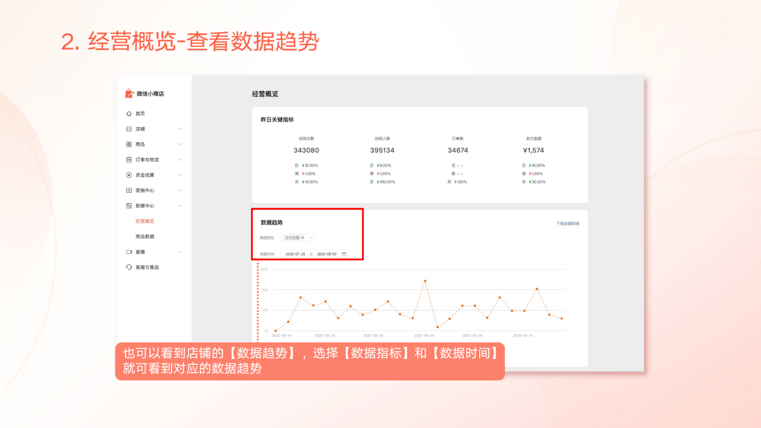
Task: Expand the 营销中心 menu chevron
Action: point(180,191)
